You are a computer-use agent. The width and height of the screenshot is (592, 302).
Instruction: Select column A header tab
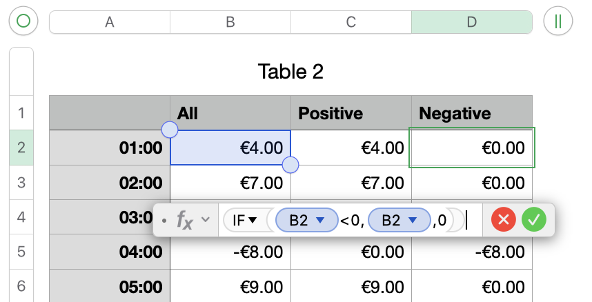pos(109,21)
